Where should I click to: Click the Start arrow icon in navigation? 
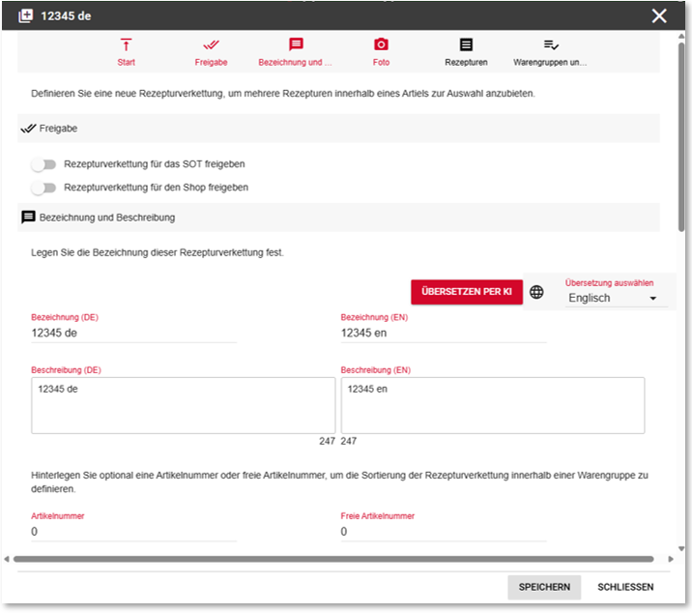[126, 44]
